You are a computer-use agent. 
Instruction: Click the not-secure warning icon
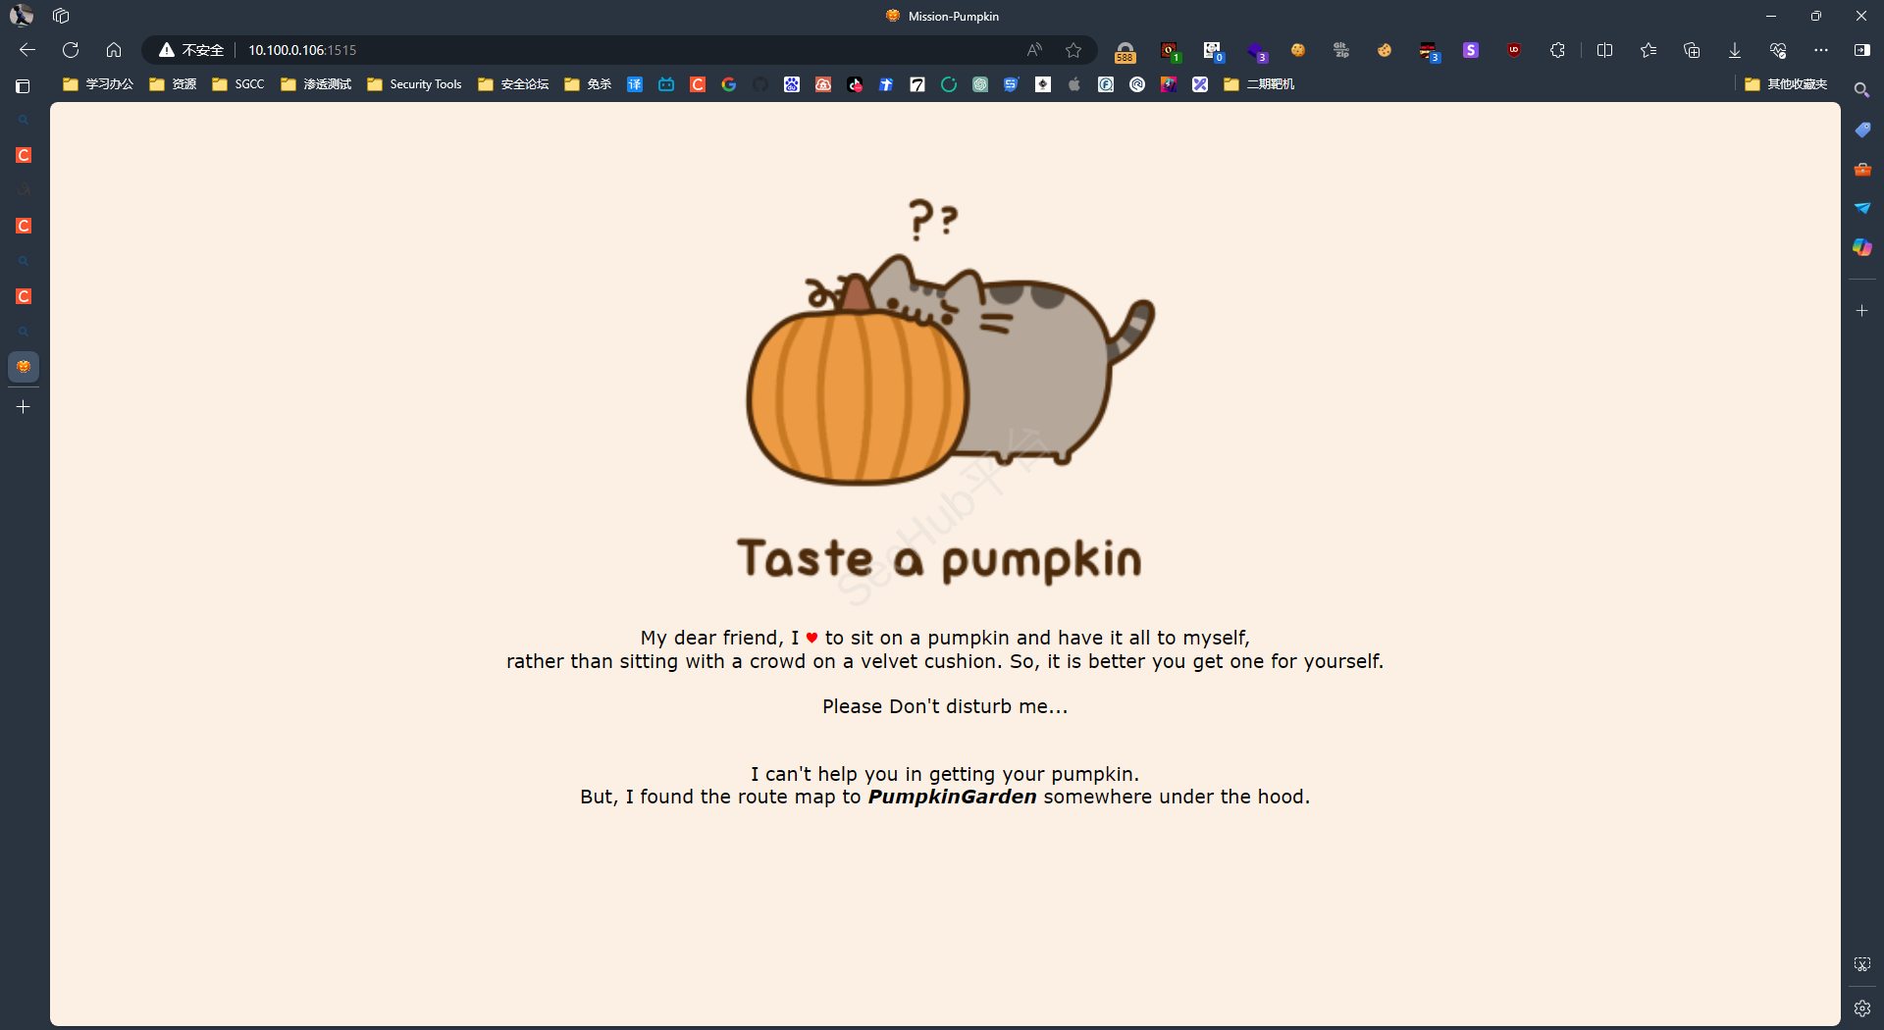click(167, 50)
